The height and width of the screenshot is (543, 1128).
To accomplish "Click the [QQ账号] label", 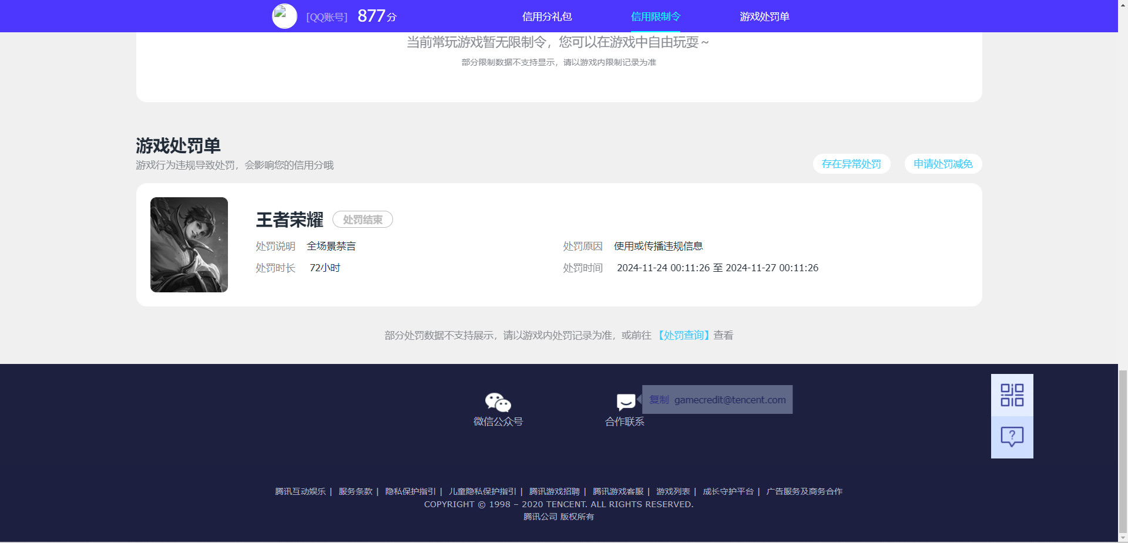I will (327, 17).
